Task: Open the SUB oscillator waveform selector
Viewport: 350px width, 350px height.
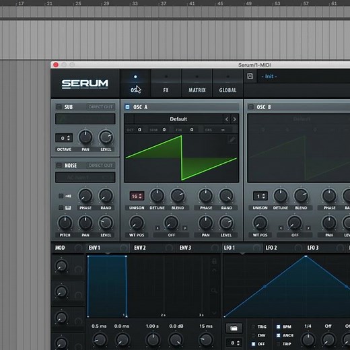Action: coord(85,118)
